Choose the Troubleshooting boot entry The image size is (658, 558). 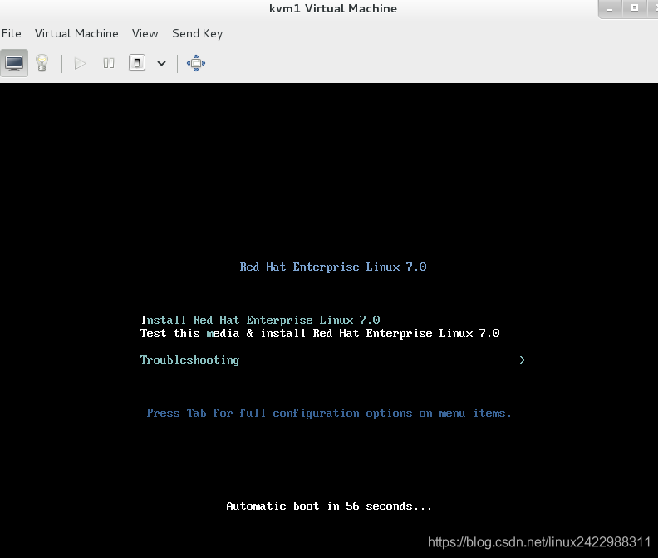point(189,360)
